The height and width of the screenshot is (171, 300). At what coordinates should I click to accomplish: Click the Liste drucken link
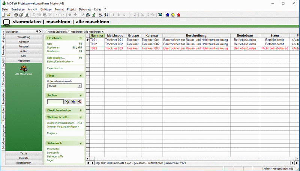56,58
